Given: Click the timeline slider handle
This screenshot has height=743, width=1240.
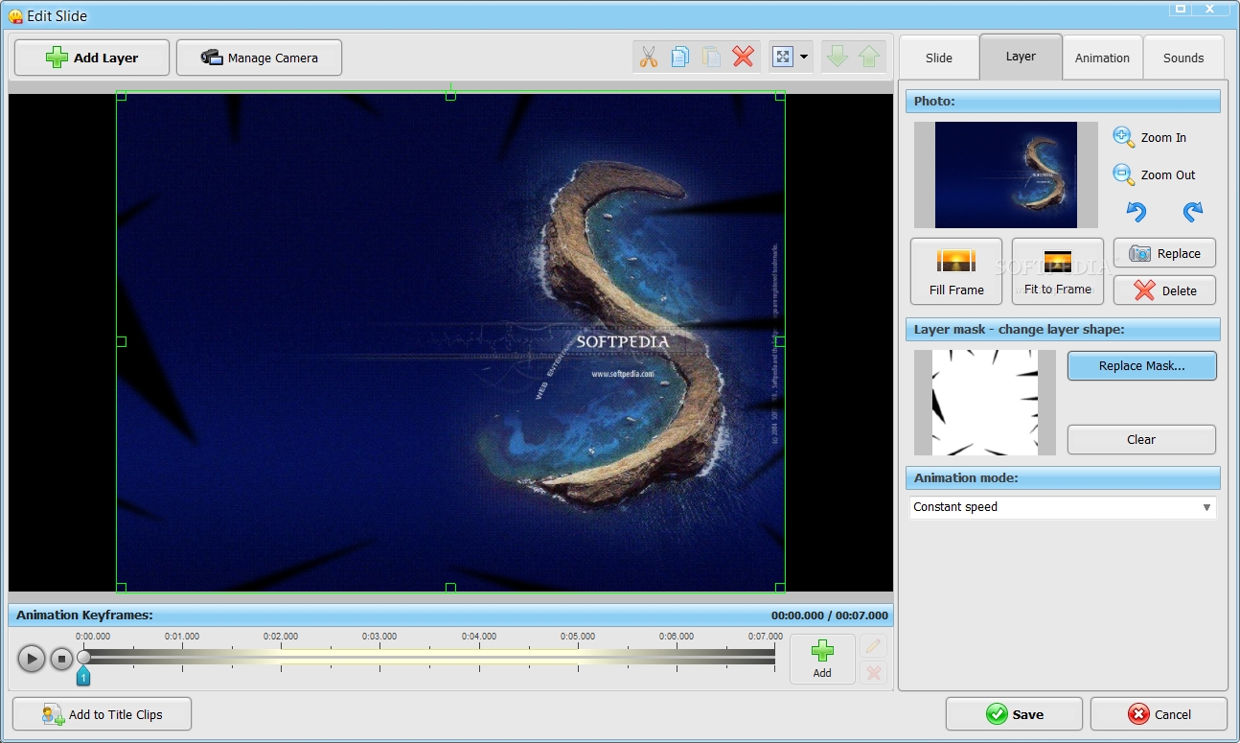Looking at the screenshot, I should (x=83, y=657).
